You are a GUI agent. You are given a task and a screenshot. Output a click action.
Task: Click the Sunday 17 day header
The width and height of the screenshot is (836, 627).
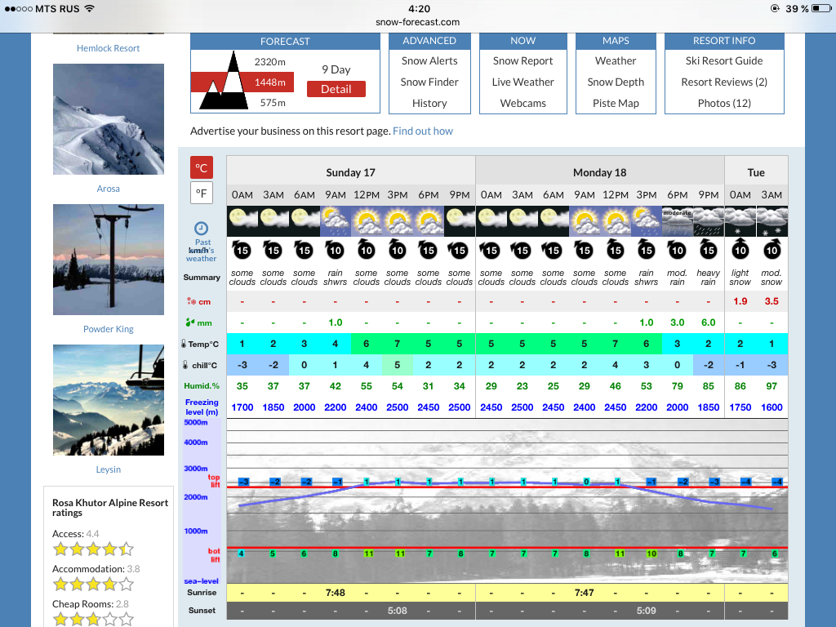point(351,173)
